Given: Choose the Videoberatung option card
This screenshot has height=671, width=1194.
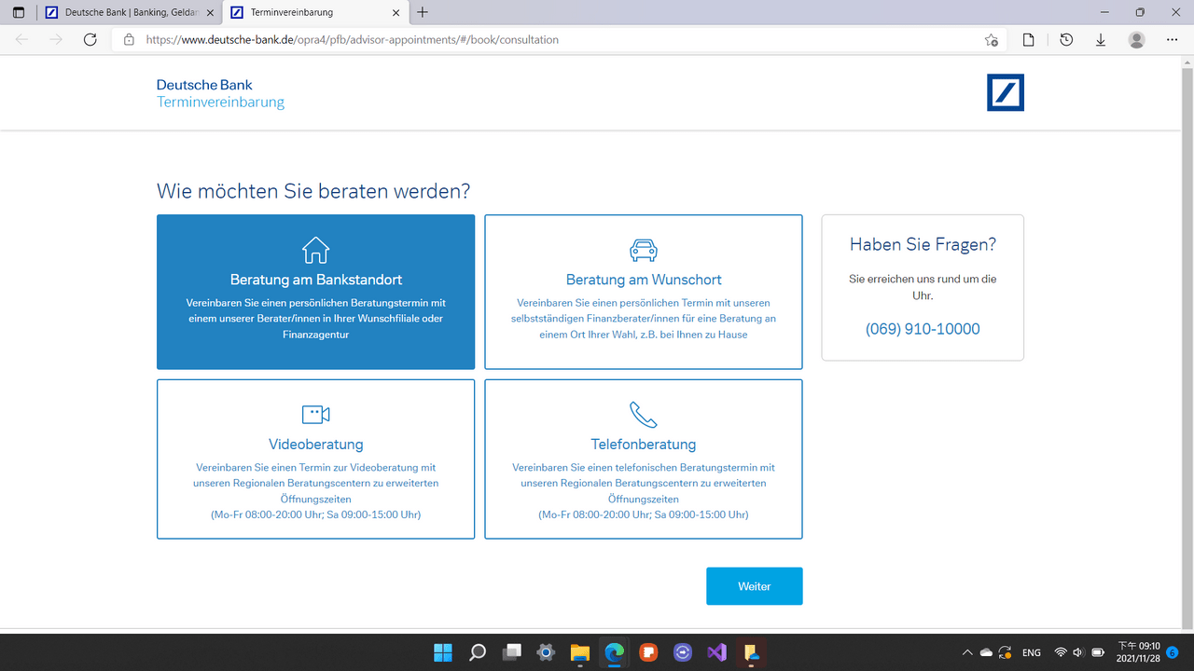Looking at the screenshot, I should tap(315, 459).
